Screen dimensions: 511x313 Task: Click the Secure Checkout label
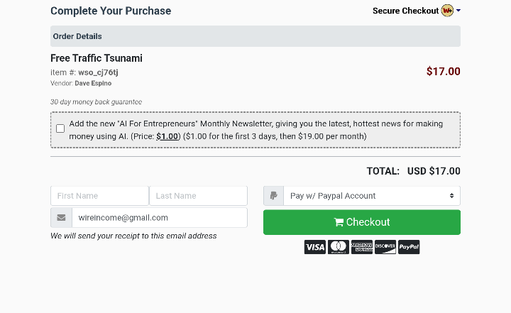click(405, 11)
